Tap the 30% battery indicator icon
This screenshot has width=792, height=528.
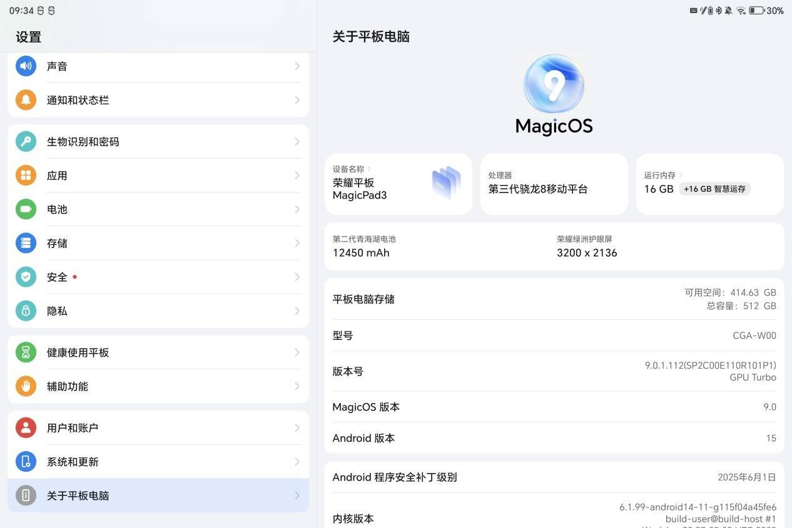[757, 11]
